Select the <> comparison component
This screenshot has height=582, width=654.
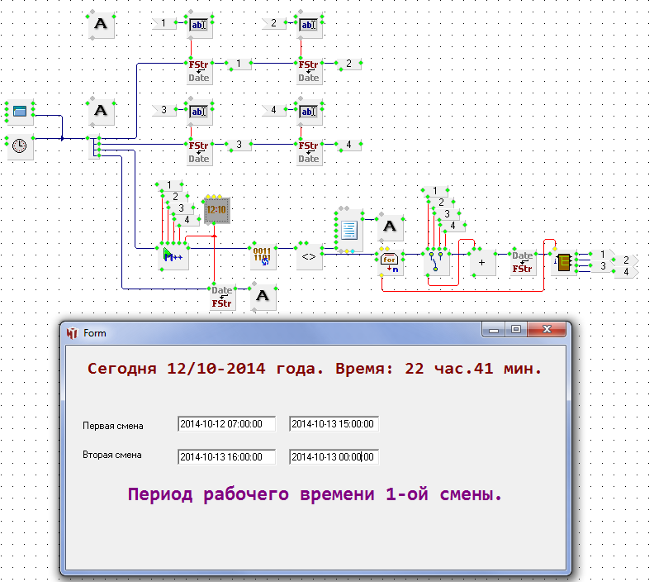point(308,257)
